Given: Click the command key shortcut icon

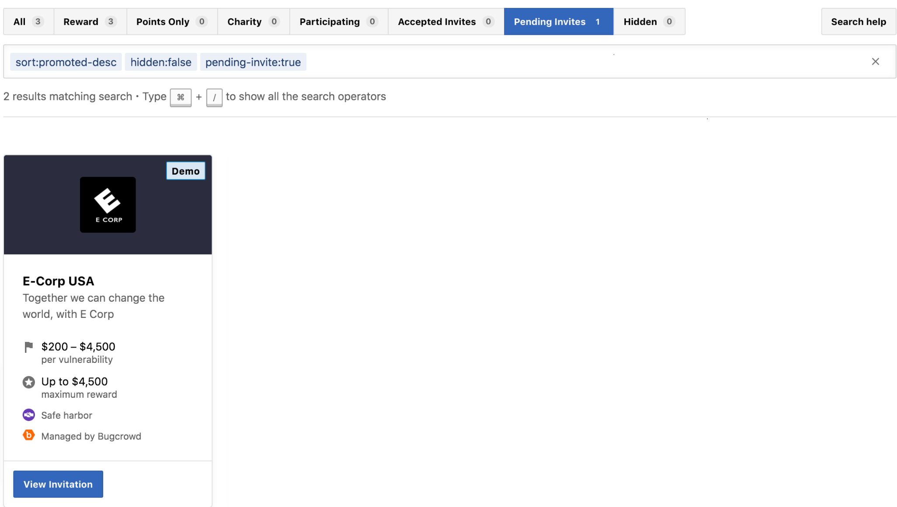Looking at the screenshot, I should point(181,97).
